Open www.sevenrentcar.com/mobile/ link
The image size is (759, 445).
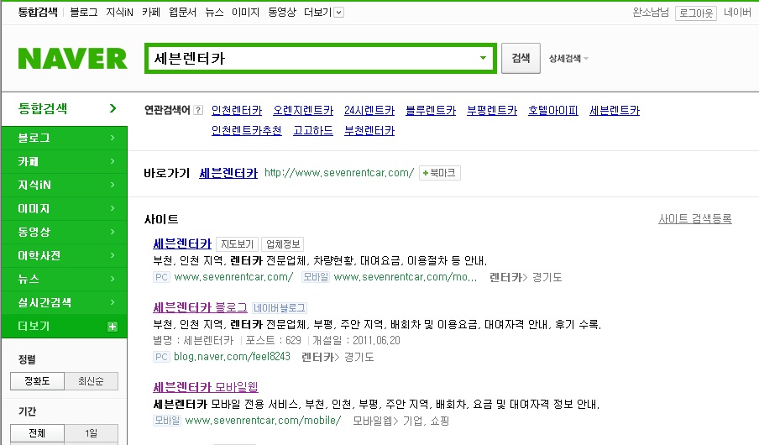[x=263, y=421]
